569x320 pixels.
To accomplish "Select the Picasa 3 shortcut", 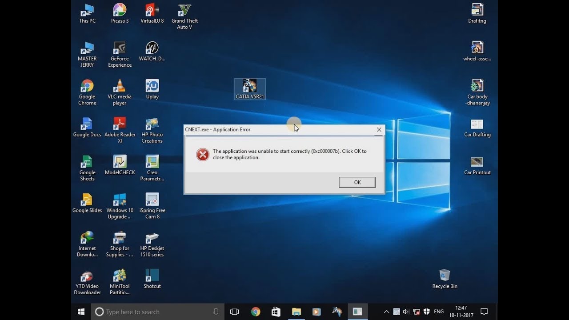I will [120, 13].
